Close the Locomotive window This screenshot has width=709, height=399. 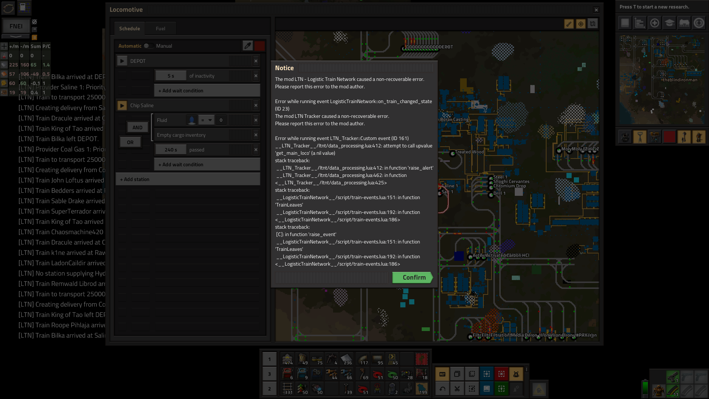(596, 10)
